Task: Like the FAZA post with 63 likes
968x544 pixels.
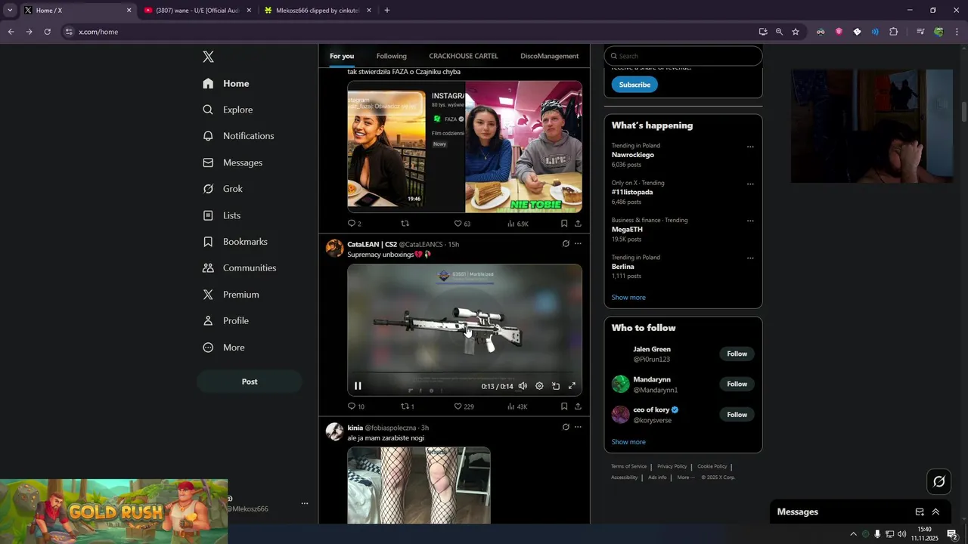Action: point(458,224)
